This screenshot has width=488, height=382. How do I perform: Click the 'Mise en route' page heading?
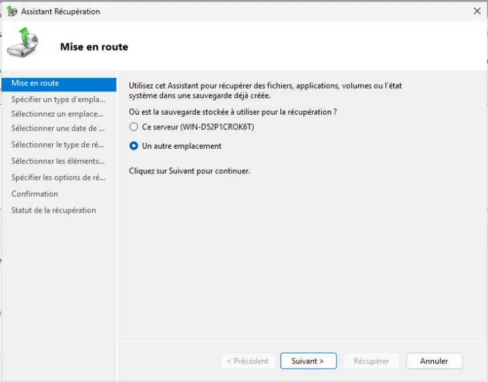click(x=94, y=47)
